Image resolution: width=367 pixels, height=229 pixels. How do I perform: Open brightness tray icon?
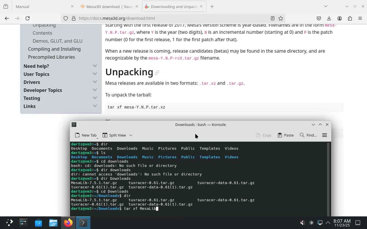[311, 223]
